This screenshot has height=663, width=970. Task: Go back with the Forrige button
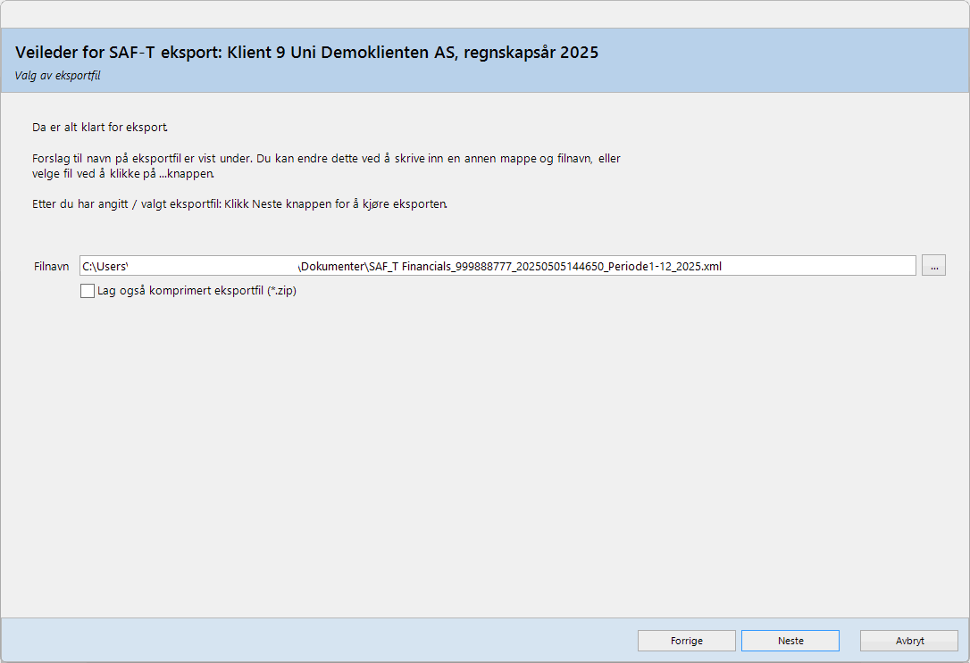pyautogui.click(x=686, y=641)
